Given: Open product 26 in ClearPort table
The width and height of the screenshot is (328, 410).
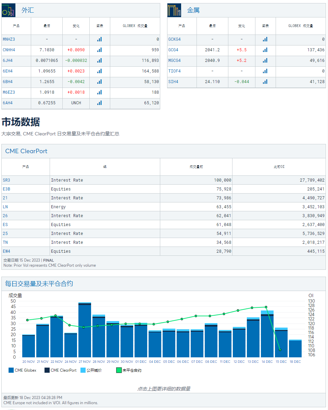Looking at the screenshot, I should (x=5, y=216).
